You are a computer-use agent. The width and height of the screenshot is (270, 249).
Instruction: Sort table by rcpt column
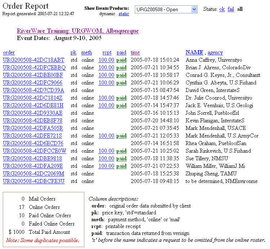point(107,52)
